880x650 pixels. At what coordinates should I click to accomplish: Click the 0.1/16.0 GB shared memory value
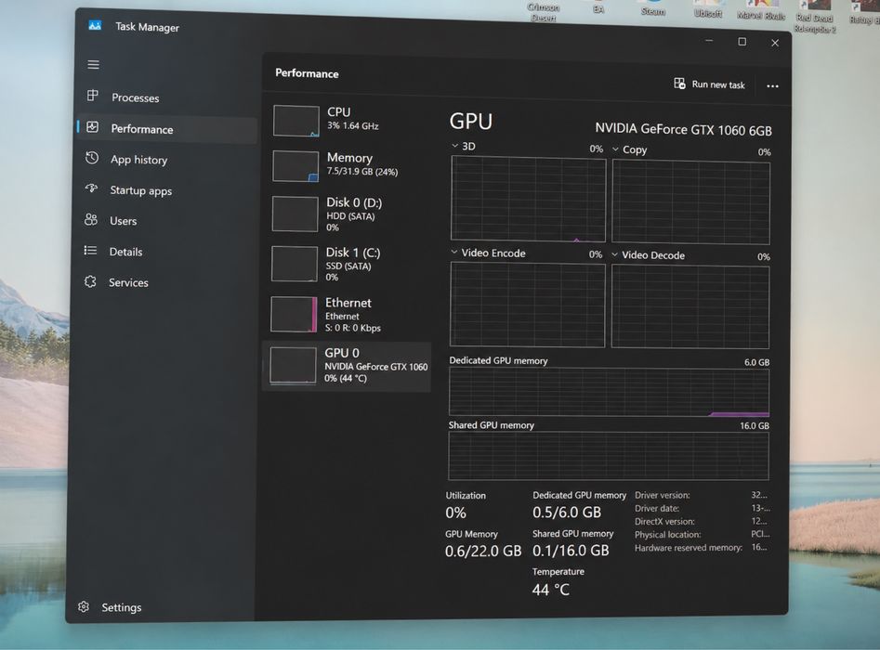click(x=571, y=550)
